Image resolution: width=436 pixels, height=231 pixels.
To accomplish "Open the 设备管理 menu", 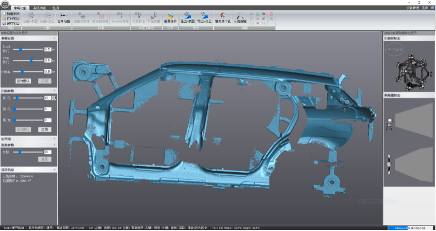I will (412, 8).
